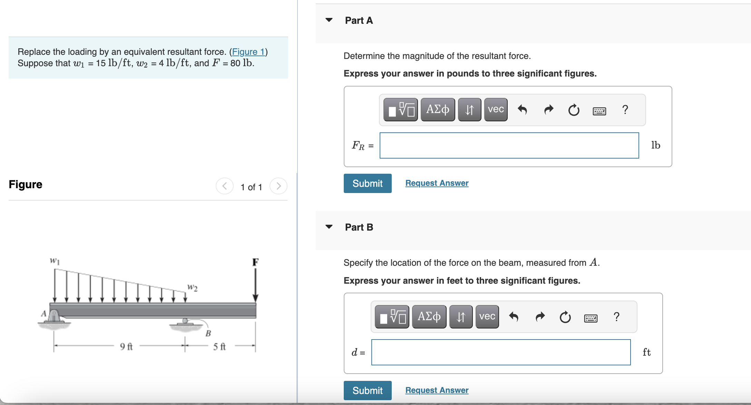This screenshot has height=405, width=751.
Task: Click Request Answer for Part A
Action: [x=436, y=183]
